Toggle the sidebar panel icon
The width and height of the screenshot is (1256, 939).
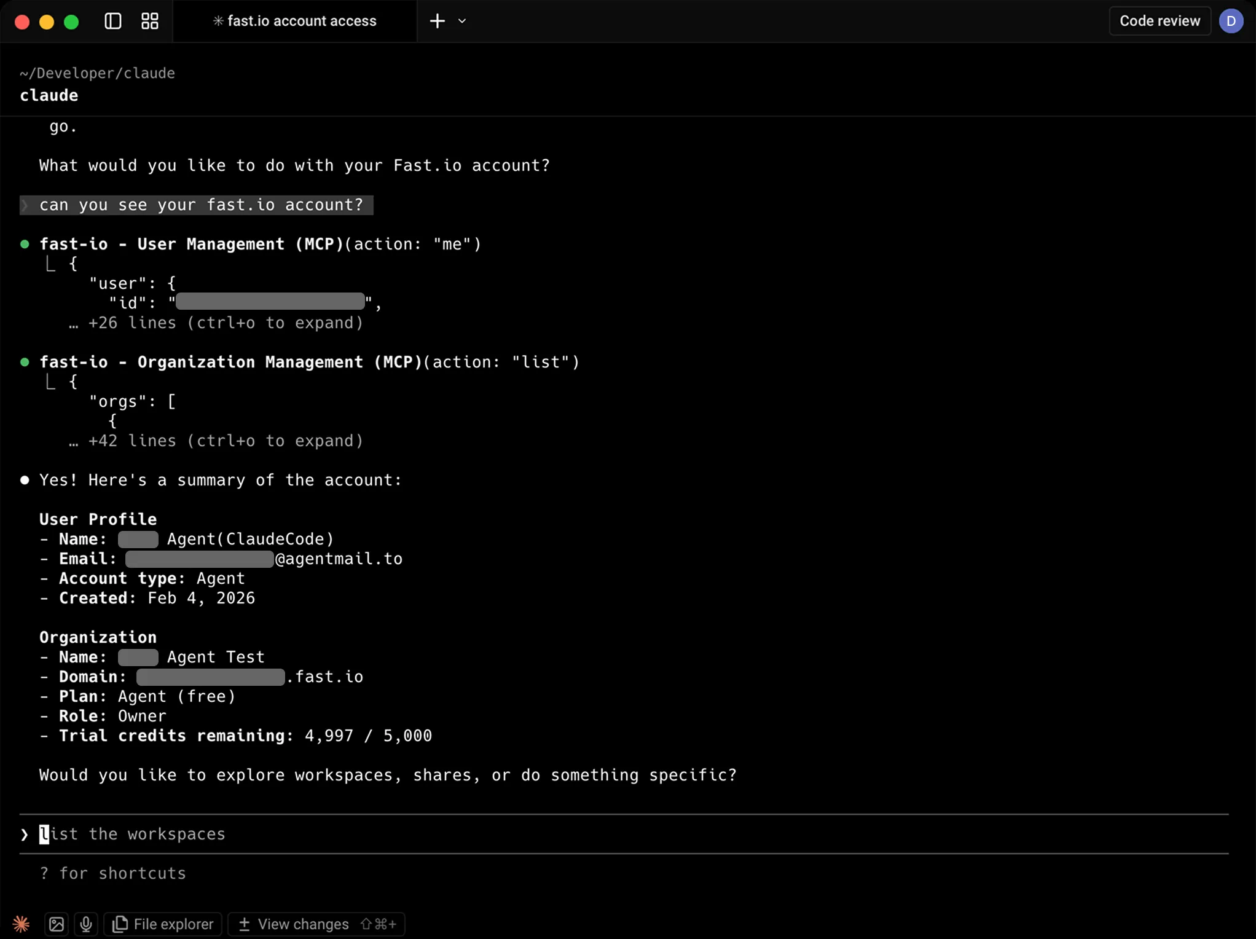tap(113, 21)
